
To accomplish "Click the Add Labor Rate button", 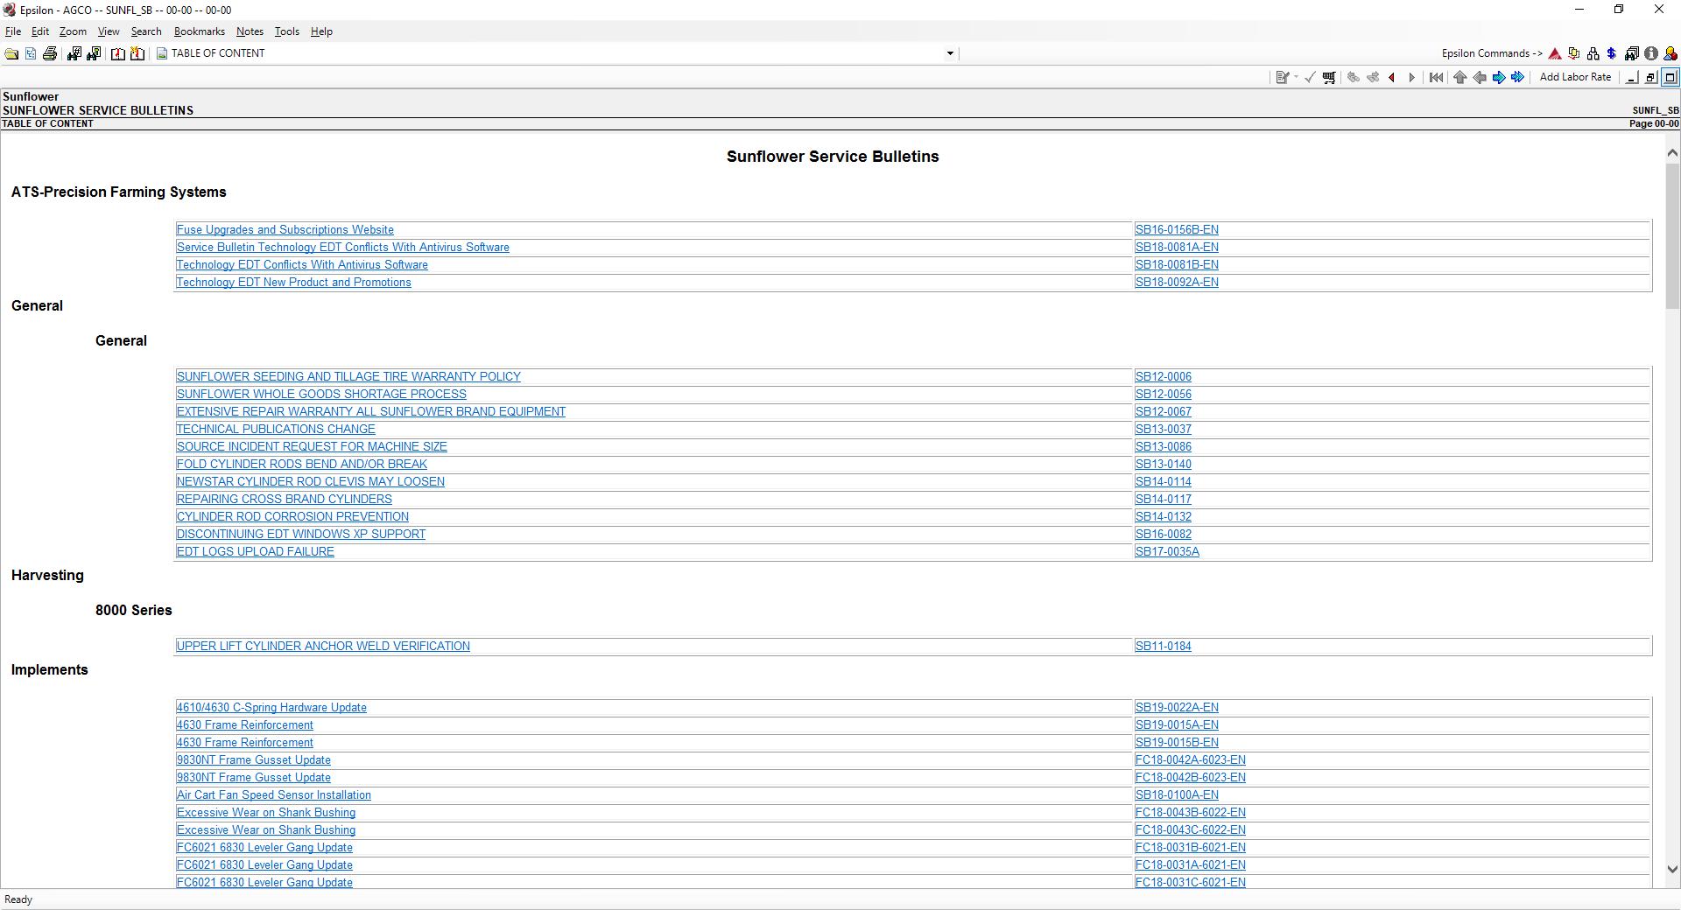I will tap(1575, 77).
